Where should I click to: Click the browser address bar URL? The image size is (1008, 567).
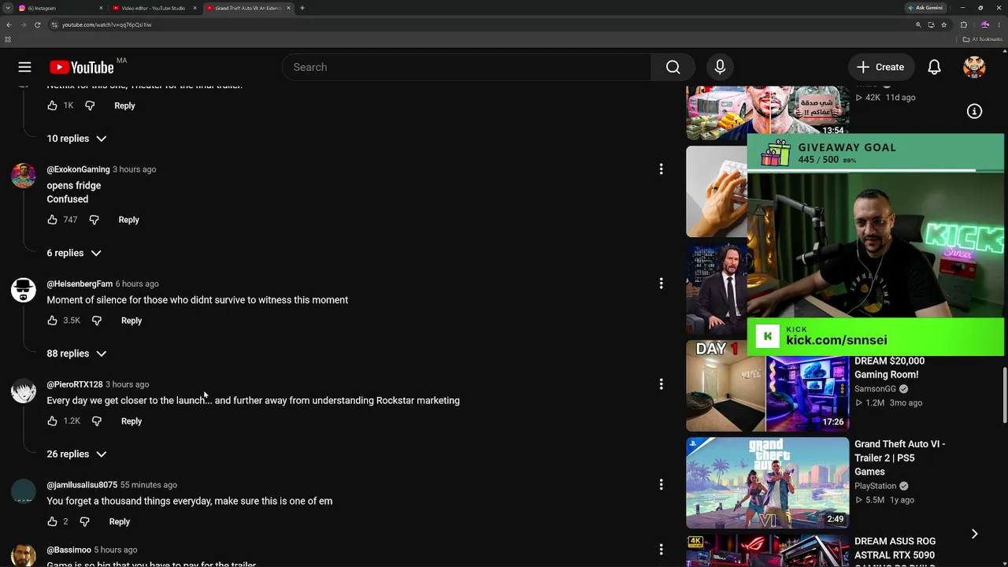(x=106, y=24)
